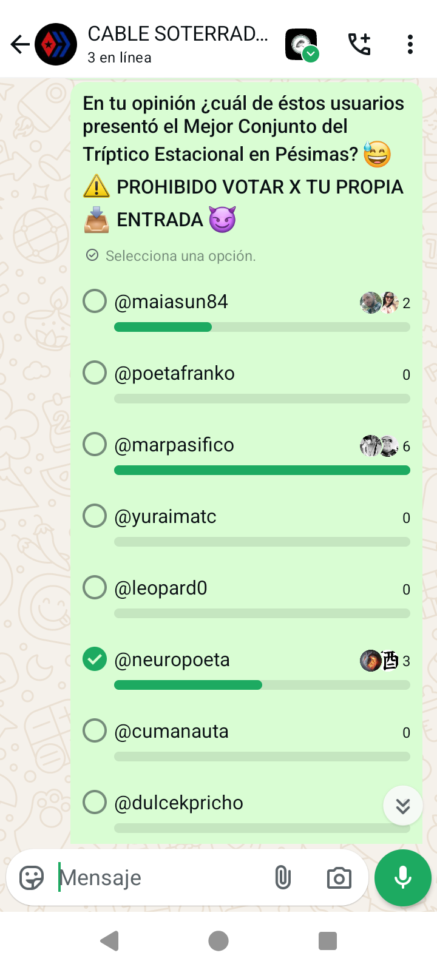The width and height of the screenshot is (437, 964).
Task: Jump to latest messages with double-chevron button
Action: [x=403, y=806]
